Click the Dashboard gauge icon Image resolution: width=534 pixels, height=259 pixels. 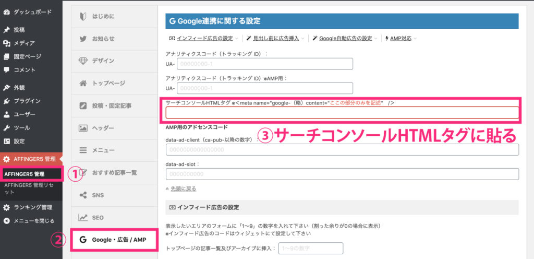[x=6, y=12]
